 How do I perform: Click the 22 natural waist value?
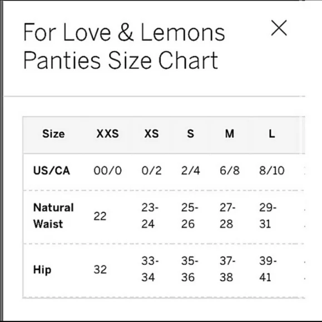click(100, 216)
